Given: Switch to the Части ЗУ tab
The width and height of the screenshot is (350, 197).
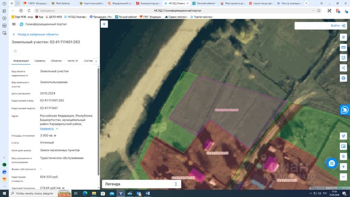Looking at the screenshot, I should pyautogui.click(x=72, y=61).
